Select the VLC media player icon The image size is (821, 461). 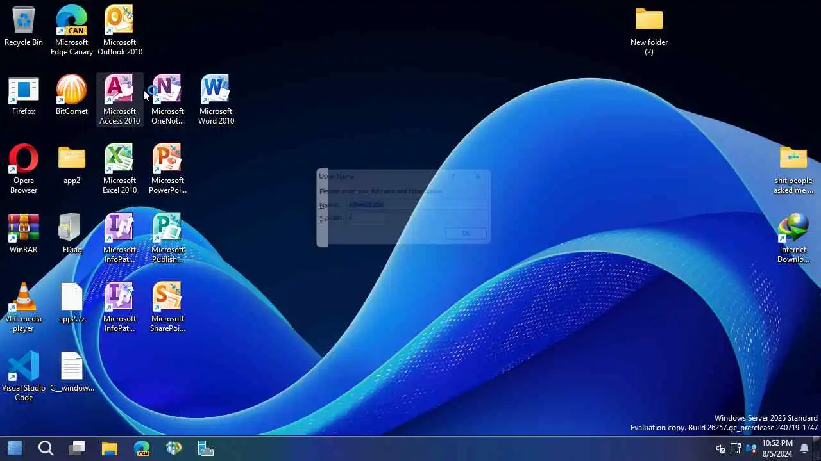(x=24, y=308)
